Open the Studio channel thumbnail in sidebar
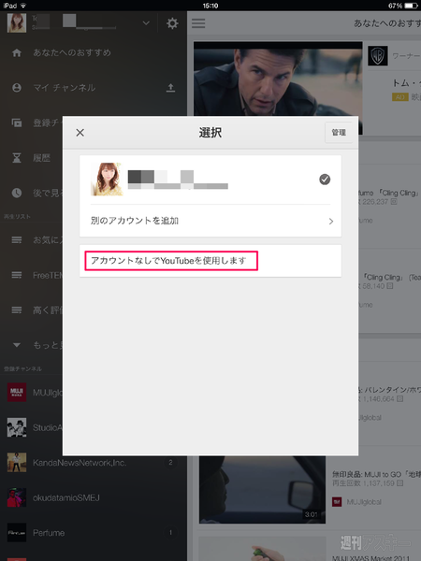This screenshot has width=421, height=561. 17,427
